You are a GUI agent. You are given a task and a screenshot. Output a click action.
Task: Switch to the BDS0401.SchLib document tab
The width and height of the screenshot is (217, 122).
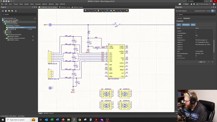(65, 7)
